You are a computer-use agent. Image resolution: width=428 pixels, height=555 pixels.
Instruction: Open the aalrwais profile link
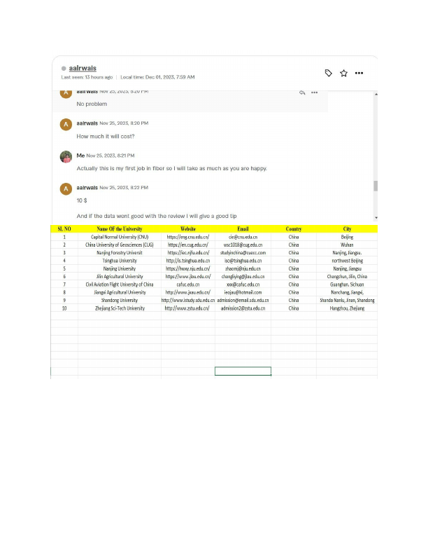point(83,68)
